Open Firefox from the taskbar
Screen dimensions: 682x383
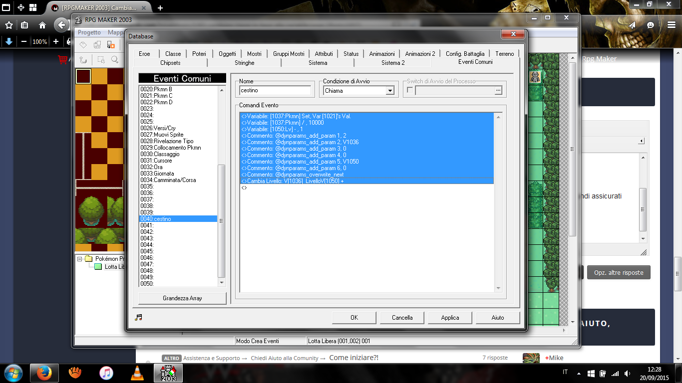pos(44,373)
